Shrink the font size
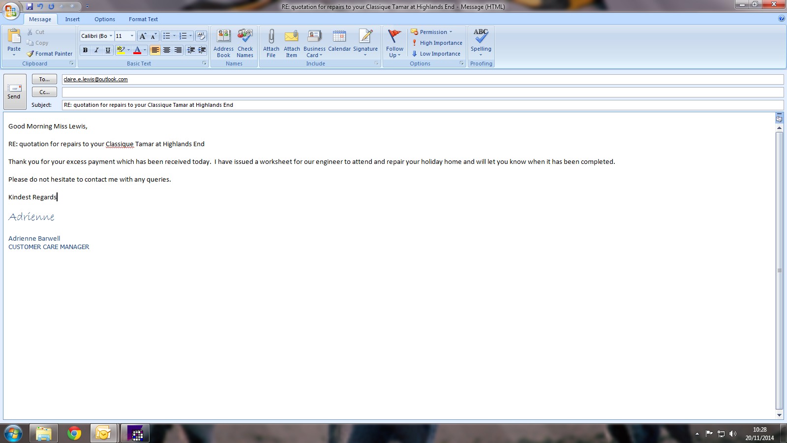 153,36
